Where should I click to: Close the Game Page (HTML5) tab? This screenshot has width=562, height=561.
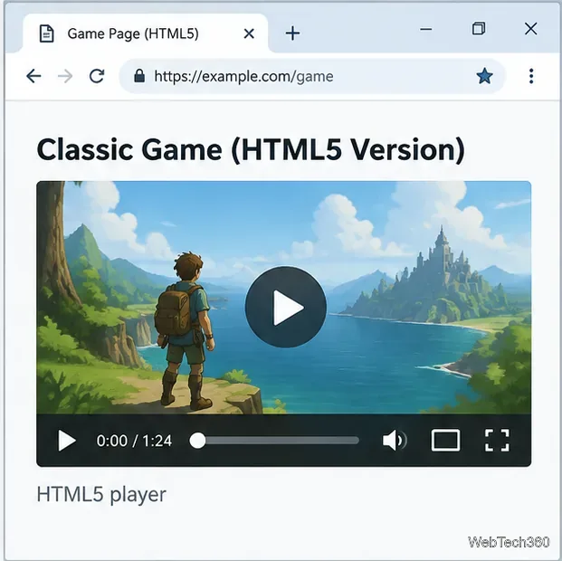[x=249, y=33]
